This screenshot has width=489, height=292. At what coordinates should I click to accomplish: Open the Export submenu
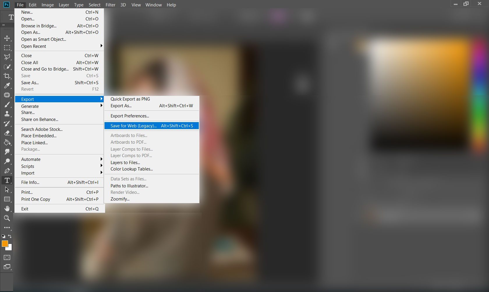pyautogui.click(x=59, y=99)
